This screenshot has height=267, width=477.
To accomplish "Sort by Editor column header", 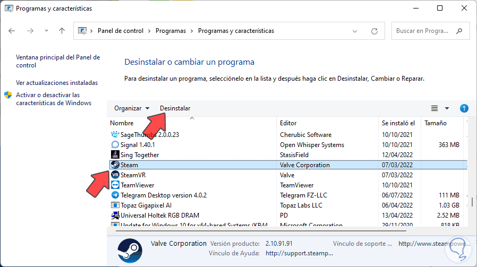I will coord(288,123).
